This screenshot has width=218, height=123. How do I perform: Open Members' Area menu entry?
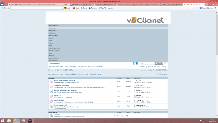tap(53, 36)
